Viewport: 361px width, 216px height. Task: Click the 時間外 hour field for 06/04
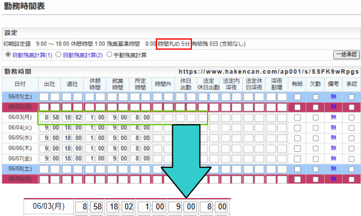pos(158,128)
